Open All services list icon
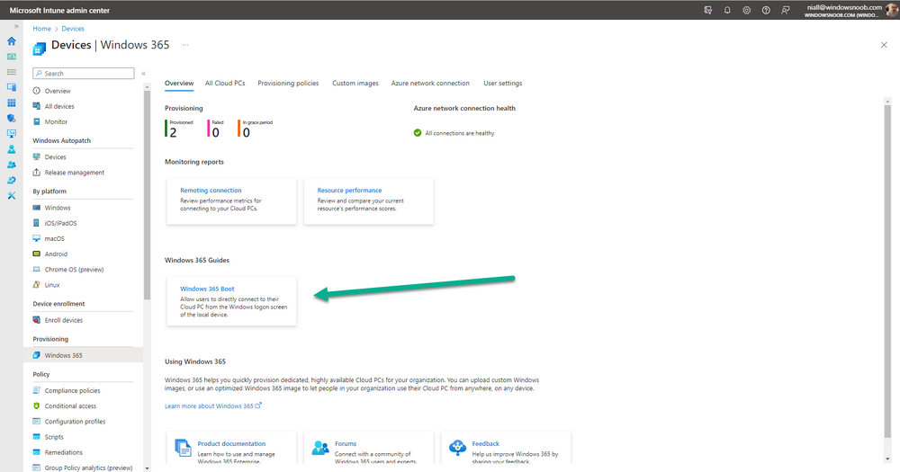 click(x=12, y=72)
